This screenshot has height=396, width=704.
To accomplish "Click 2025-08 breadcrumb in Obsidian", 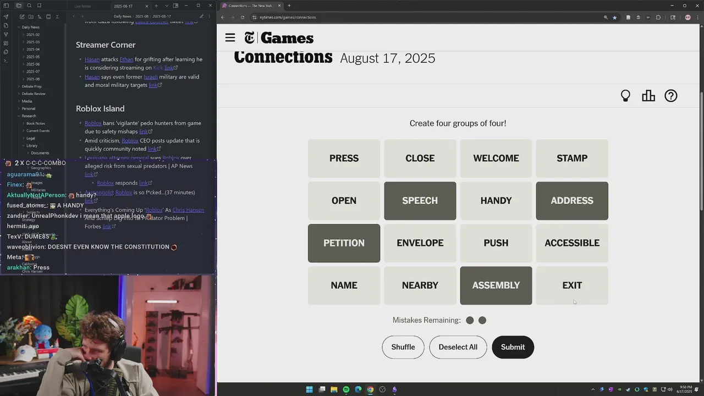I will pos(142,16).
